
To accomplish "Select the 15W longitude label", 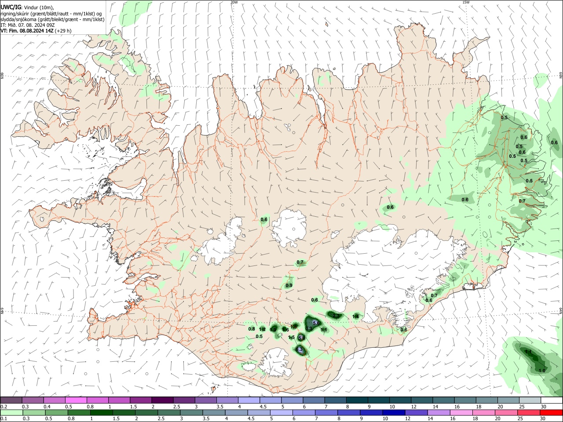I will [466, 2].
